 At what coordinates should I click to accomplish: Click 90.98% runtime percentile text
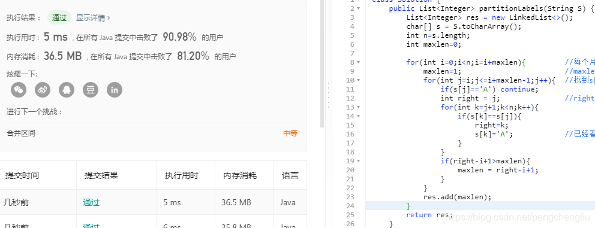coord(179,37)
